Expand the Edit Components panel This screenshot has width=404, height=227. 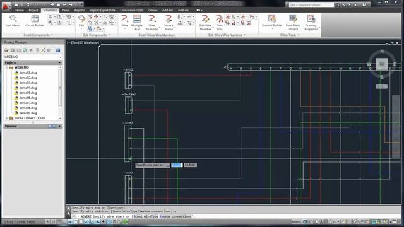tap(97, 35)
